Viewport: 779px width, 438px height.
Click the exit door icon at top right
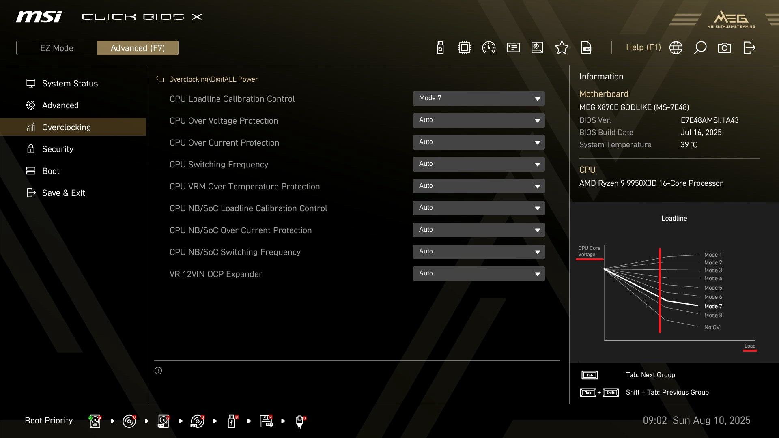point(749,48)
